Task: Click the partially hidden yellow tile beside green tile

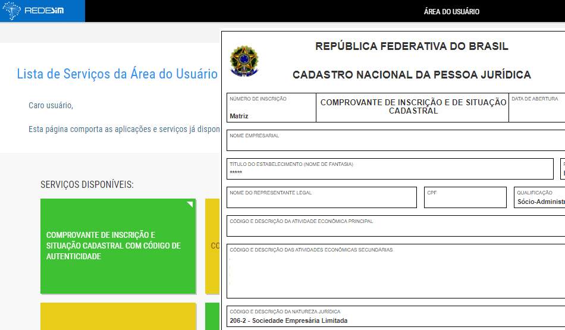Action: point(212,246)
